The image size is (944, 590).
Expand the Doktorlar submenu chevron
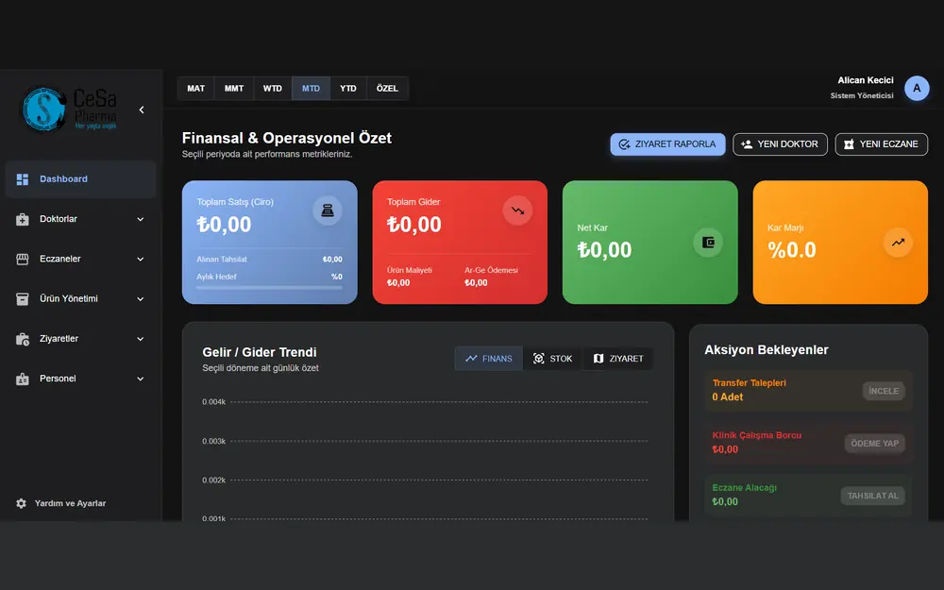tap(141, 219)
